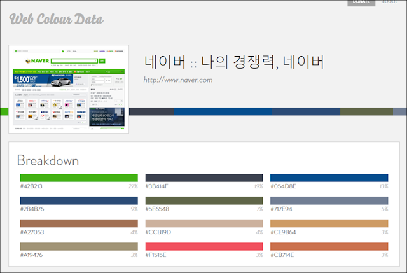
Task: Click the #3B414F hex code text
Action: click(157, 186)
